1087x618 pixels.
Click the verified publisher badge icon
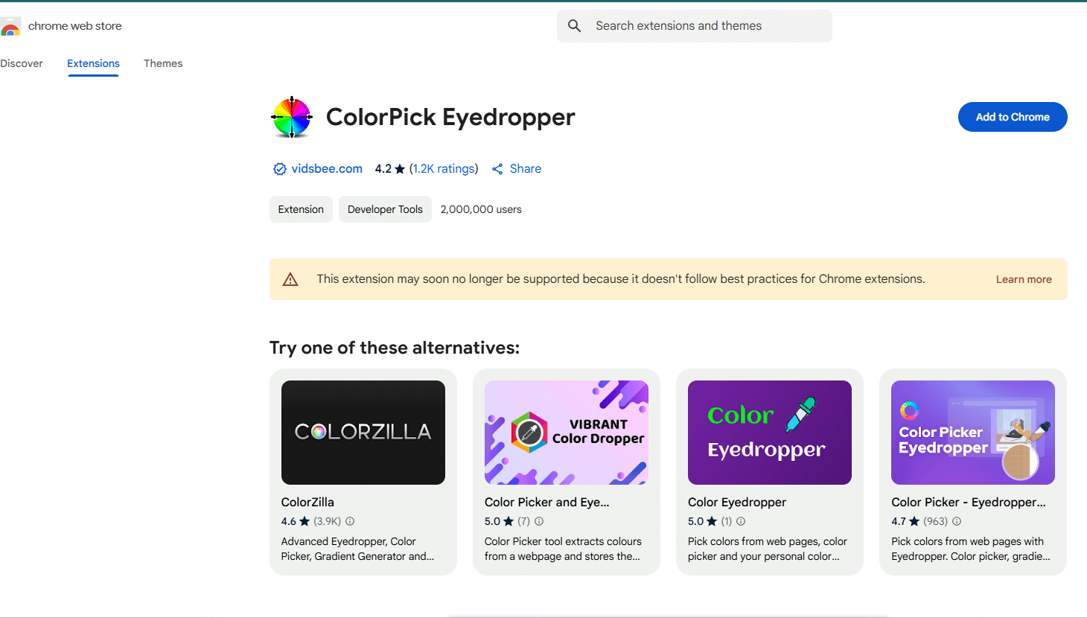[279, 168]
